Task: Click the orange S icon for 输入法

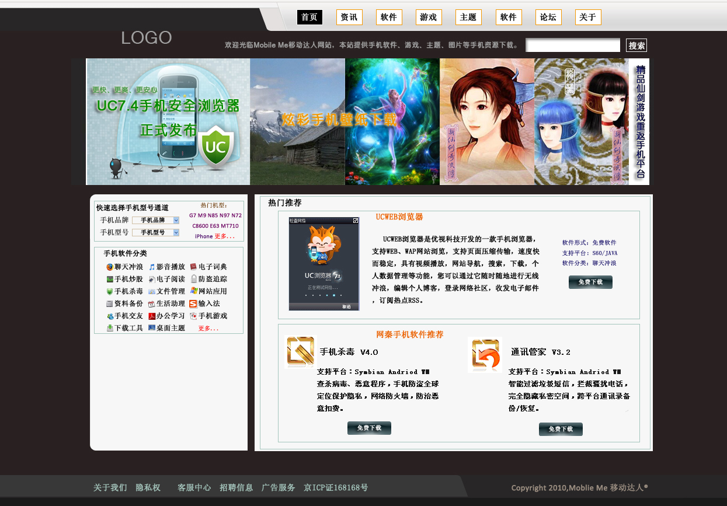Action: pyautogui.click(x=193, y=303)
